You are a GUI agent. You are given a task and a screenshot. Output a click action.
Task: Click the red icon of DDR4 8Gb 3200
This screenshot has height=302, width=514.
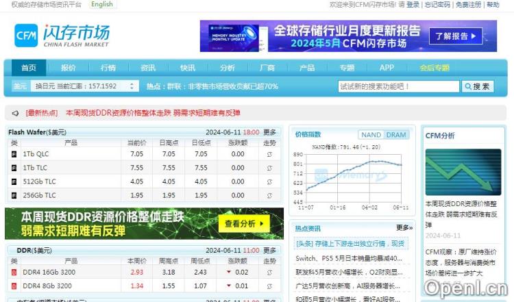coord(14,286)
